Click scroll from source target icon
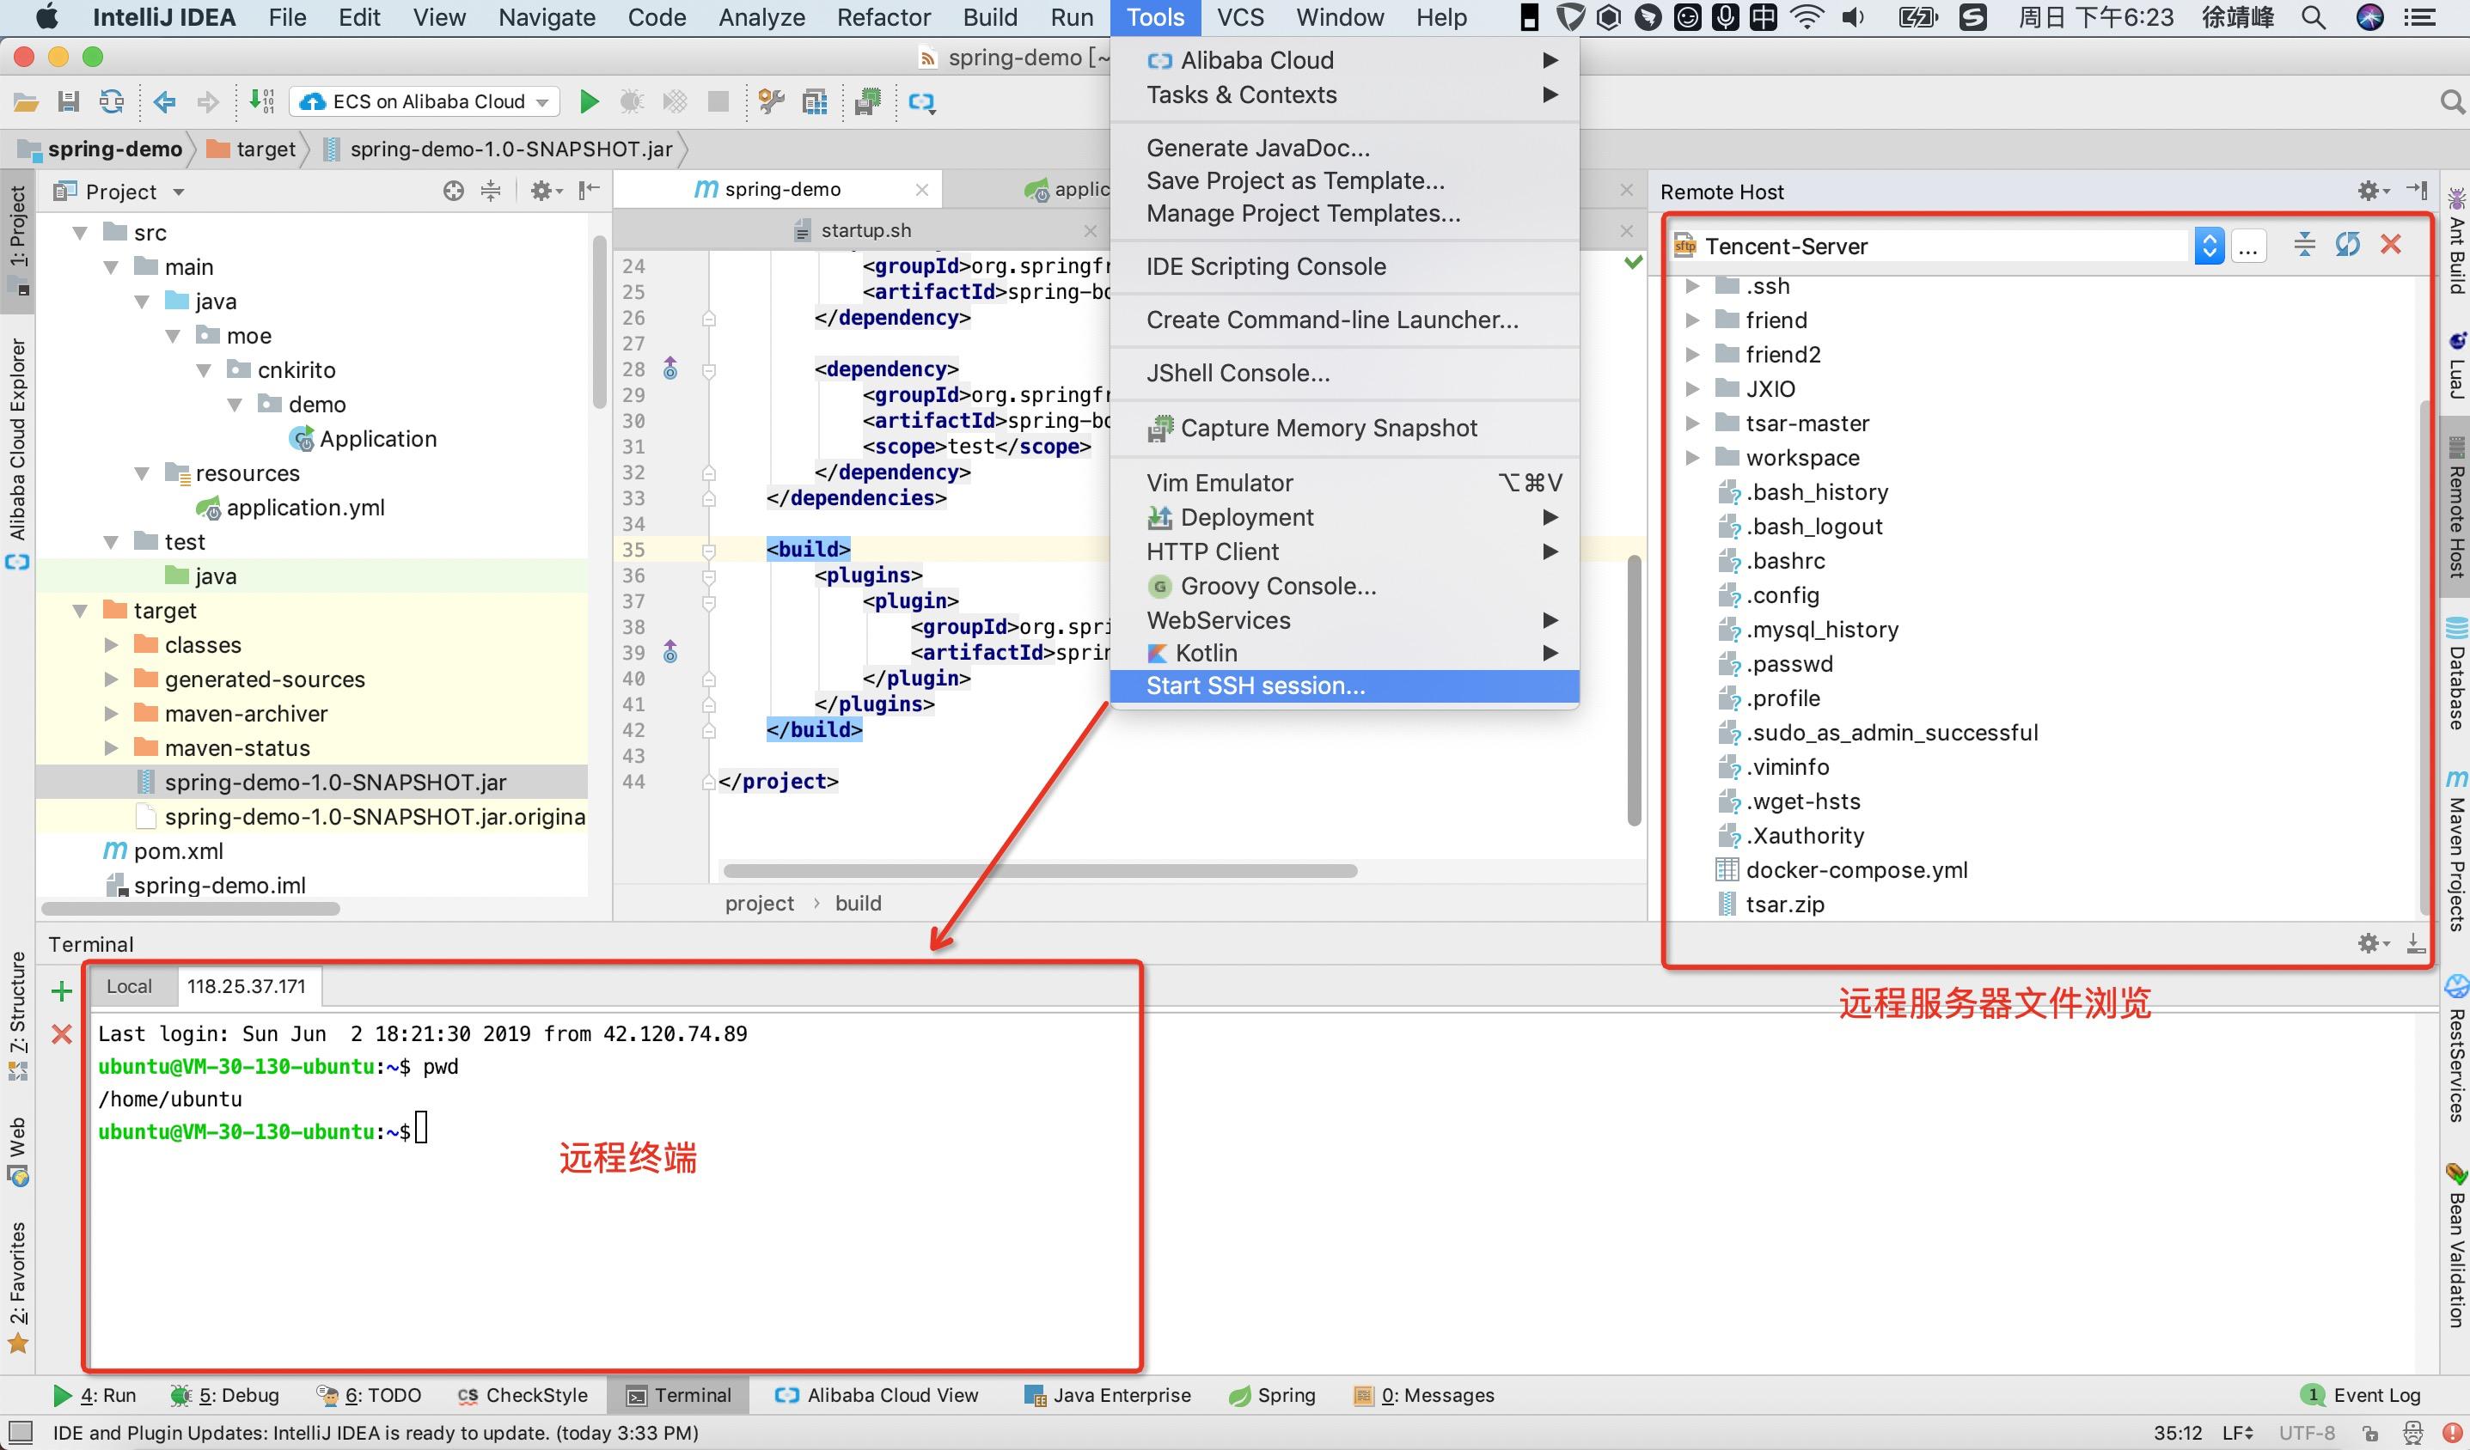 pyautogui.click(x=453, y=191)
